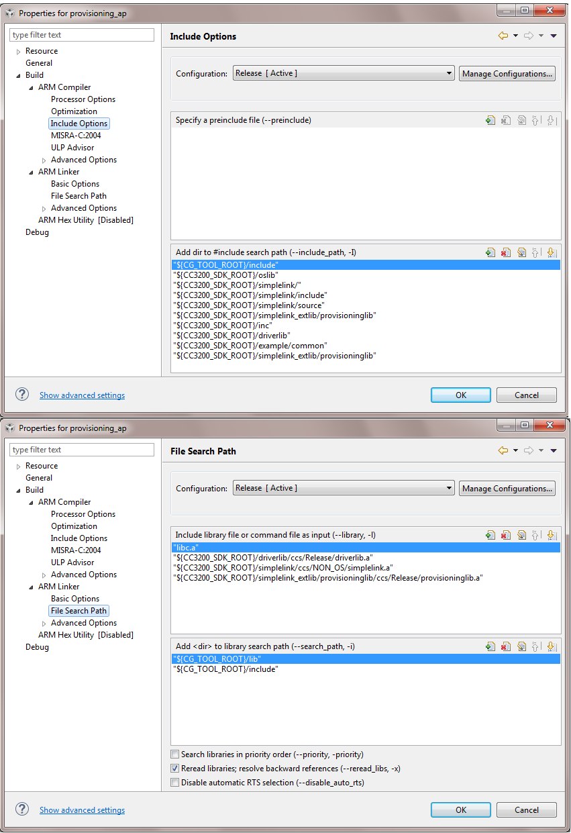Select the provisioninglib.a library entry
Screen dimensions: 571x833
[x=366, y=578]
